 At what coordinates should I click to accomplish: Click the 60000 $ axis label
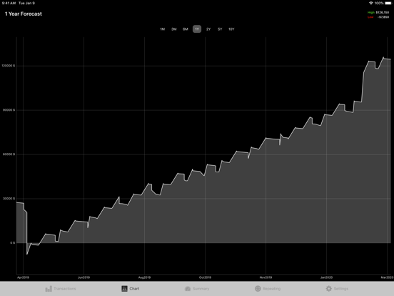click(x=9, y=154)
